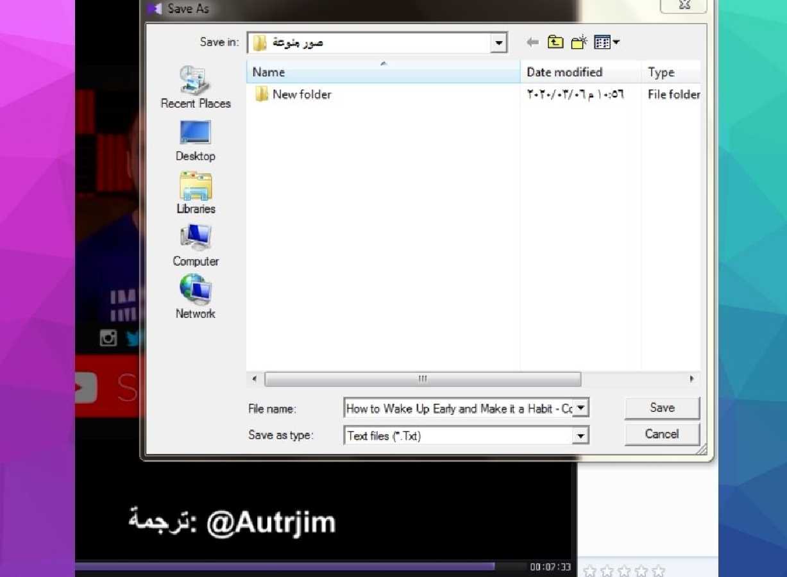Click the Save button
Image resolution: width=787 pixels, height=577 pixels.
(x=662, y=408)
